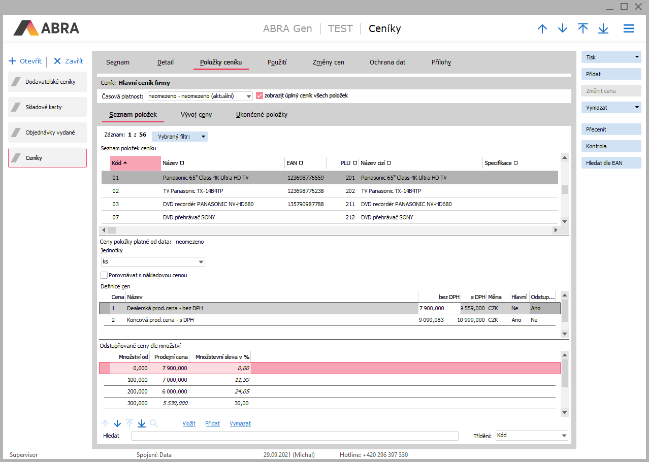Click the bottom magnifier search icon
The width and height of the screenshot is (649, 462).
click(154, 423)
